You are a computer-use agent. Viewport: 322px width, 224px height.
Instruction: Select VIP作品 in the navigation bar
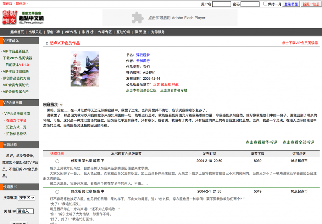coord(71,32)
